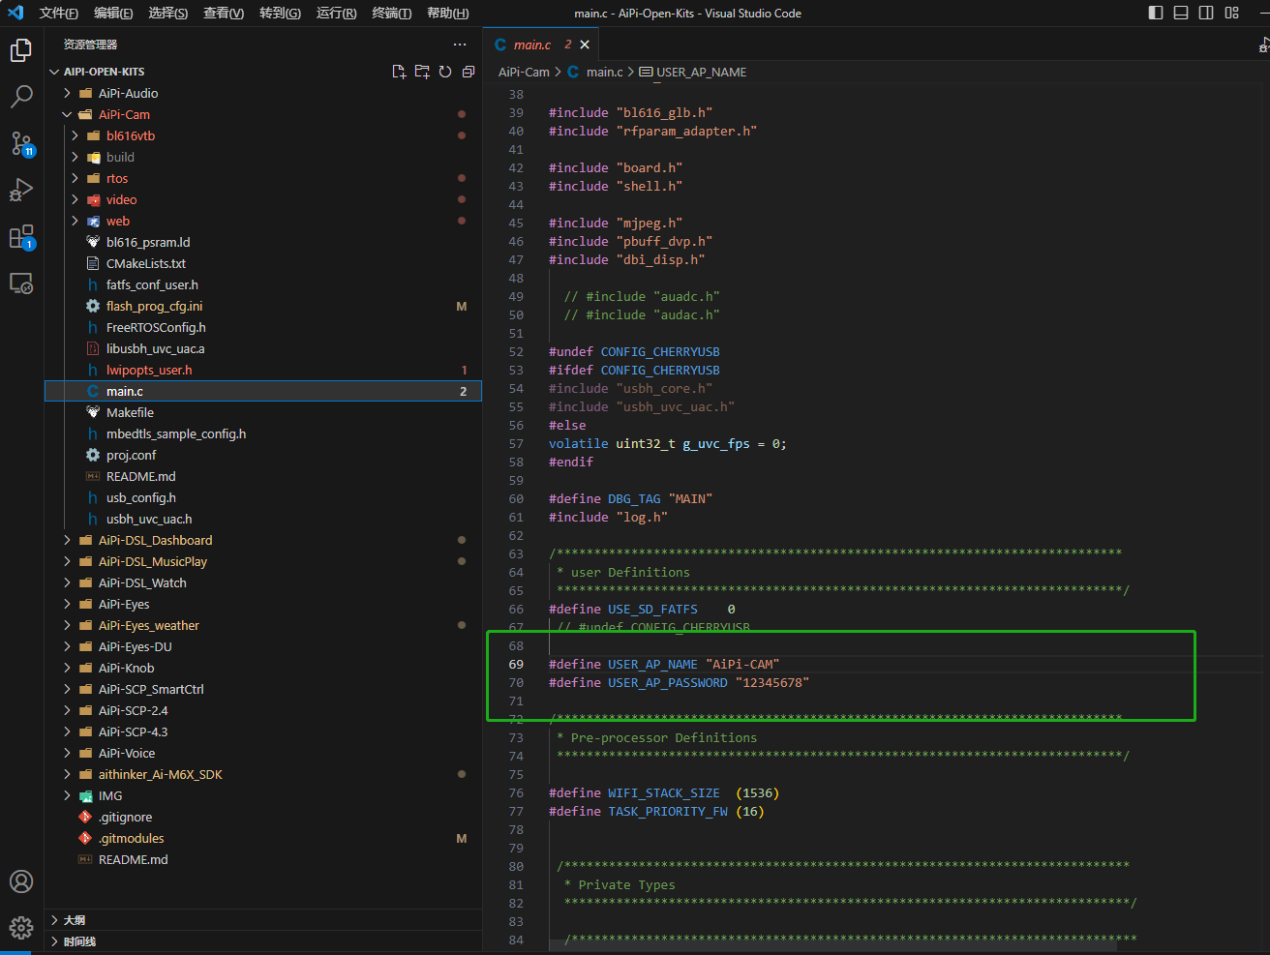Open the Explorer view in activity bar
The image size is (1270, 955).
click(x=21, y=50)
